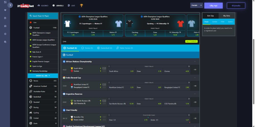The image size is (255, 127).
Task: Select Boxing in the sports list
Action: [x=43, y=107]
